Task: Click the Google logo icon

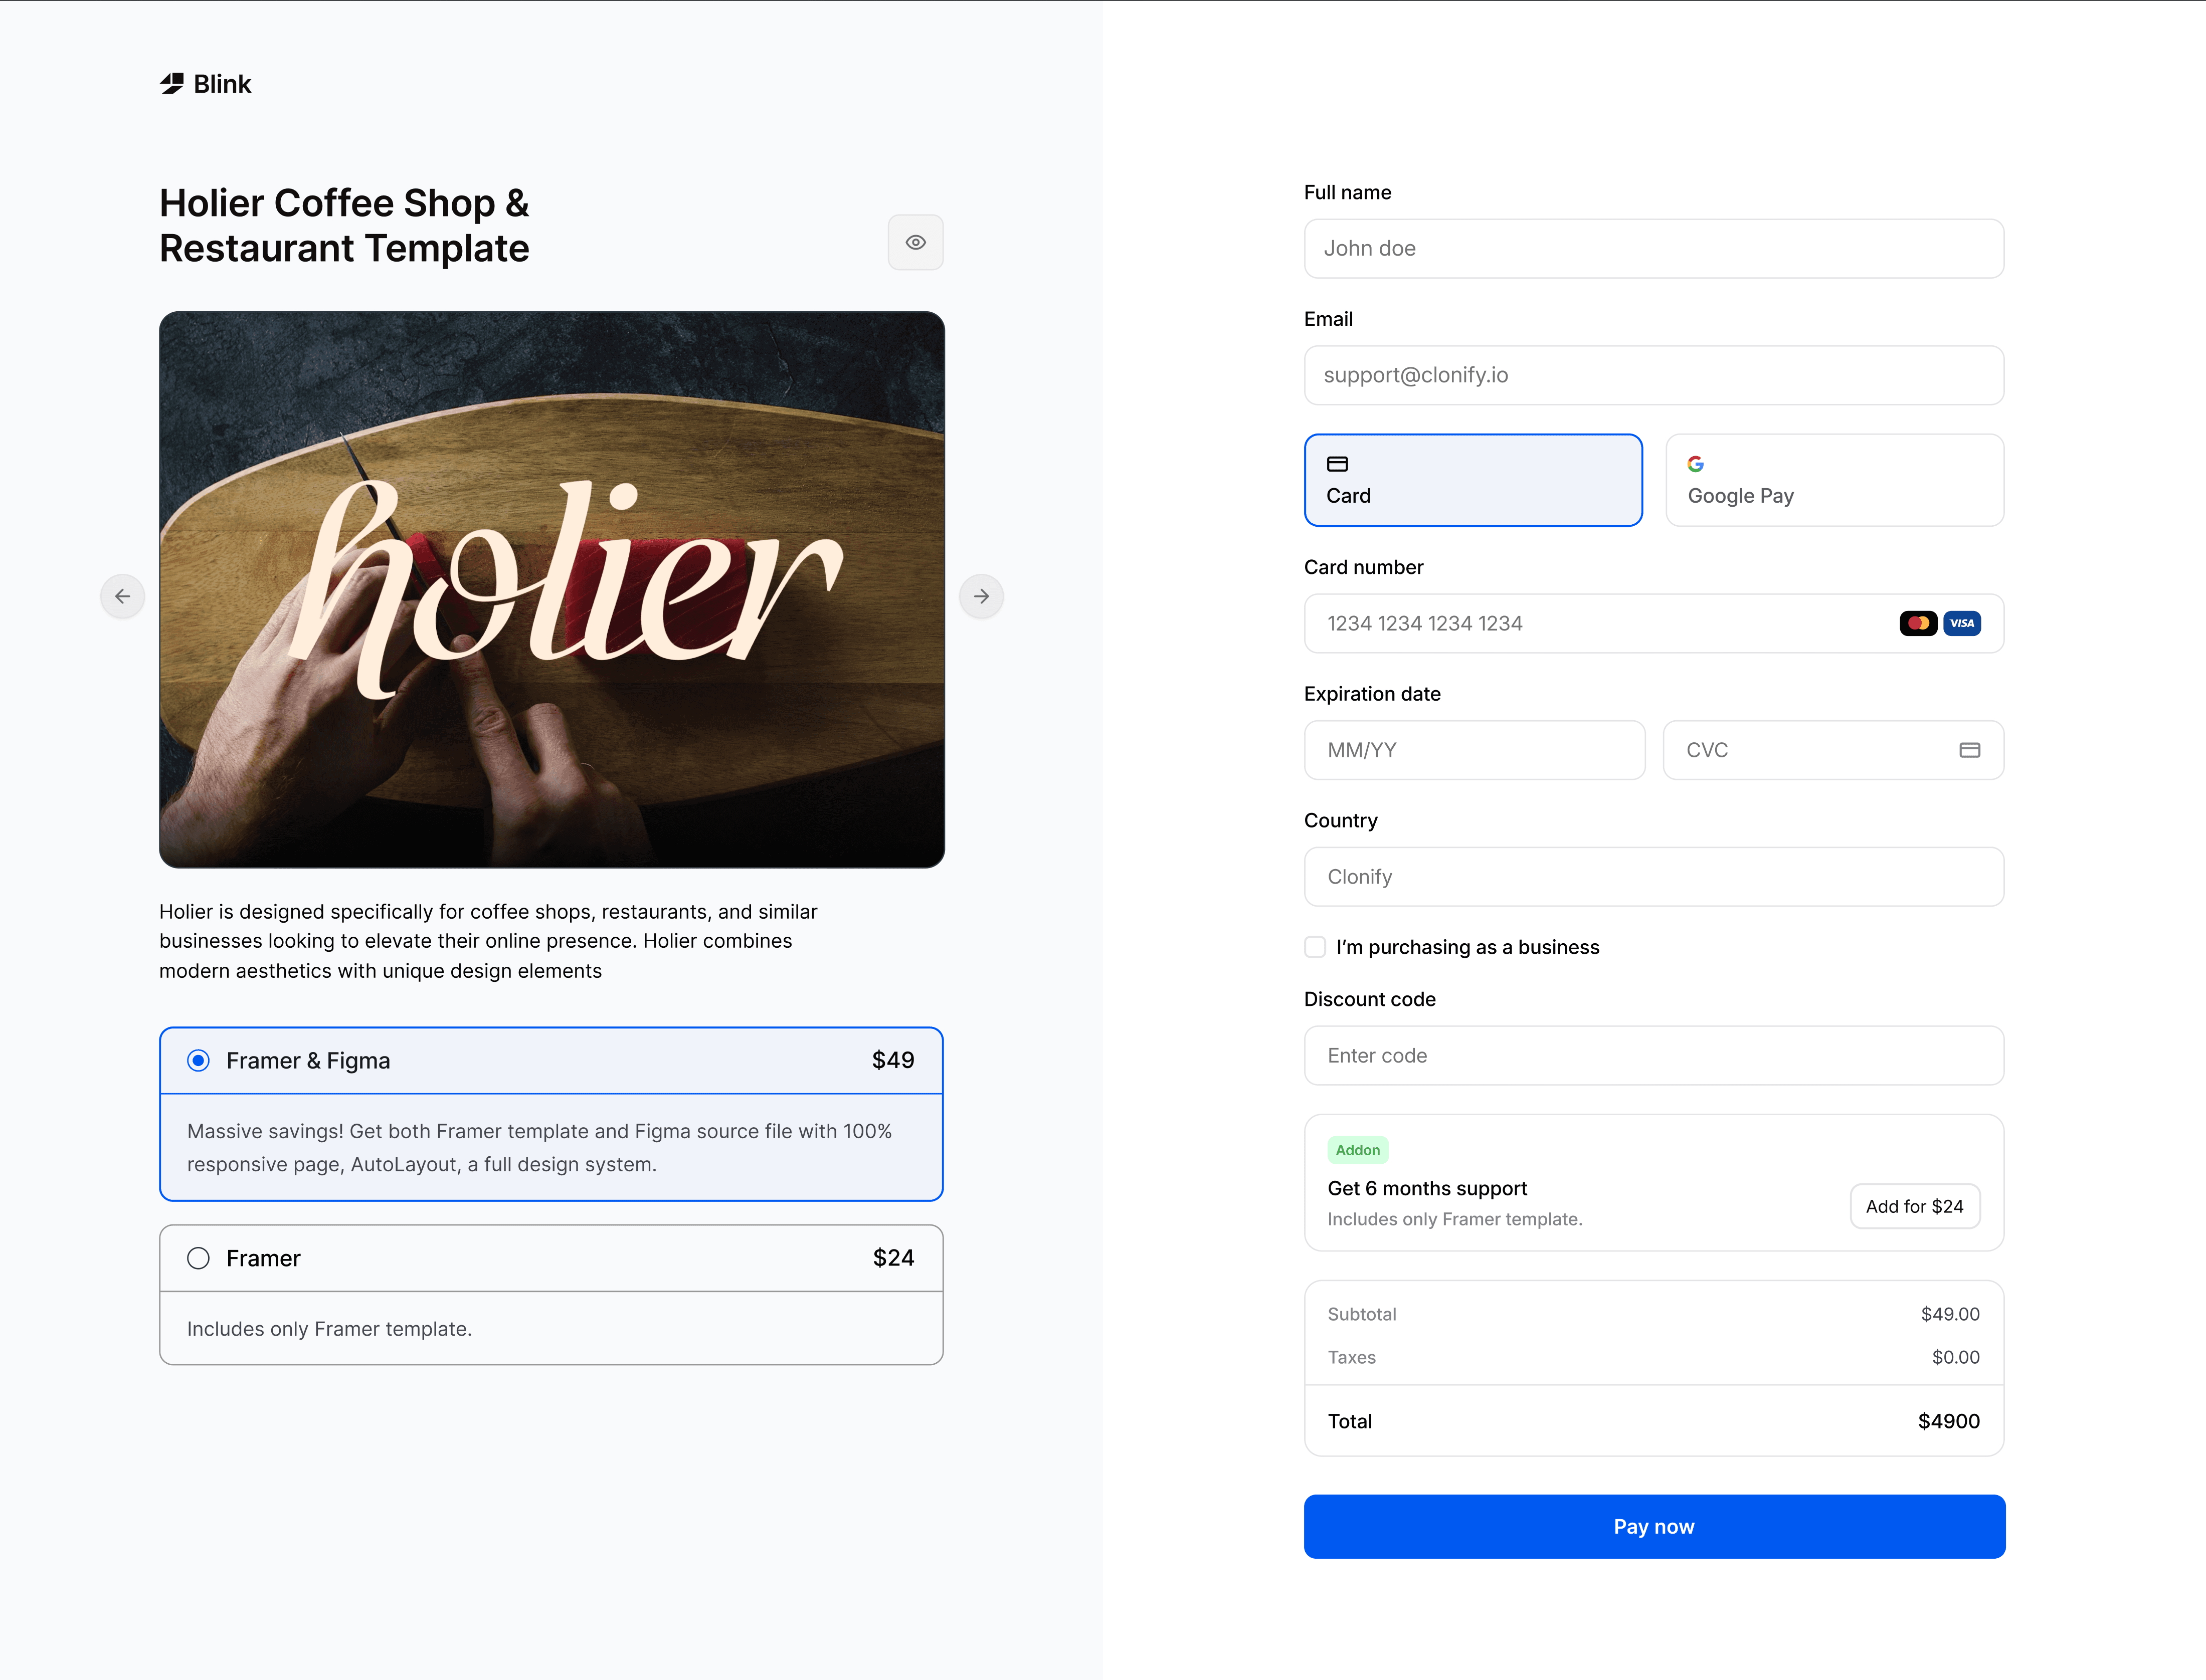Action: [x=1696, y=464]
